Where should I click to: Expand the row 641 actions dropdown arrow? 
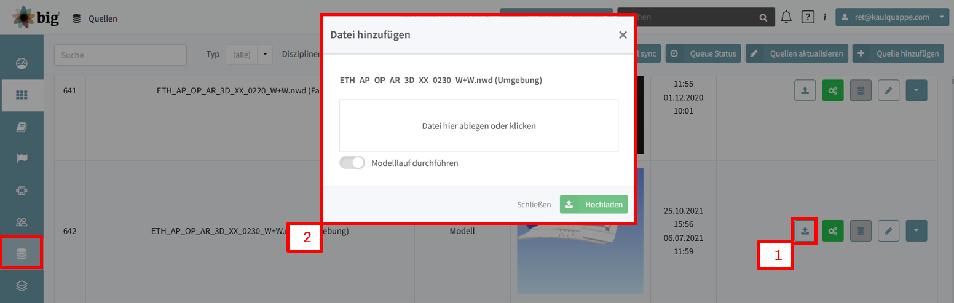tap(917, 90)
